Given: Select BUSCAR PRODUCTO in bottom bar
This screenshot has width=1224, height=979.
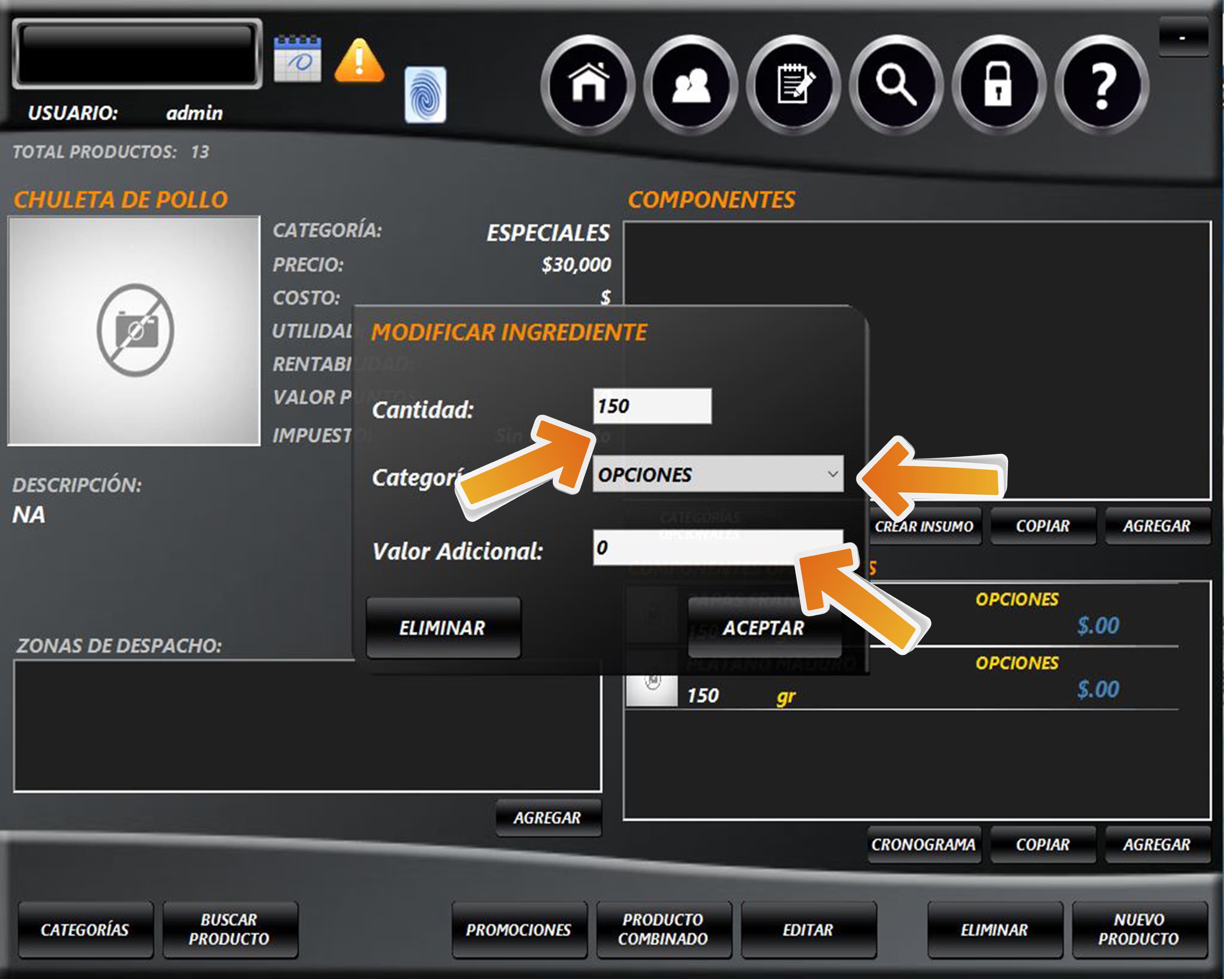Looking at the screenshot, I should pos(230,930).
